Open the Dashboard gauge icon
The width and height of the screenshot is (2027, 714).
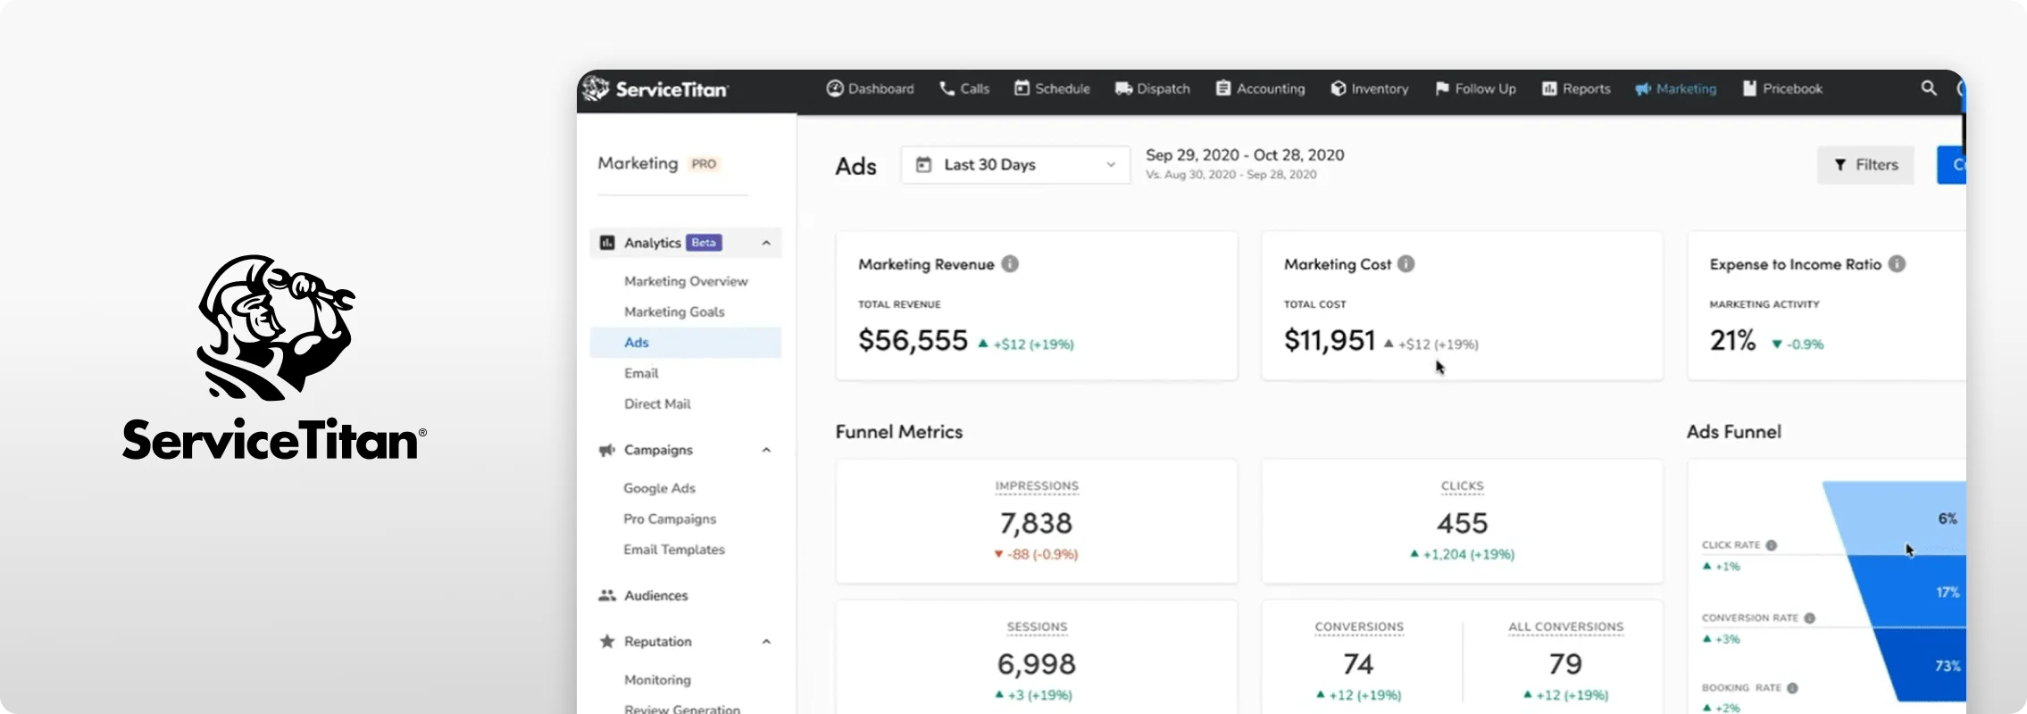[x=835, y=88]
